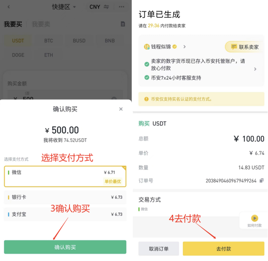Tap the back arrow in the header

pyautogui.click(x=9, y=7)
